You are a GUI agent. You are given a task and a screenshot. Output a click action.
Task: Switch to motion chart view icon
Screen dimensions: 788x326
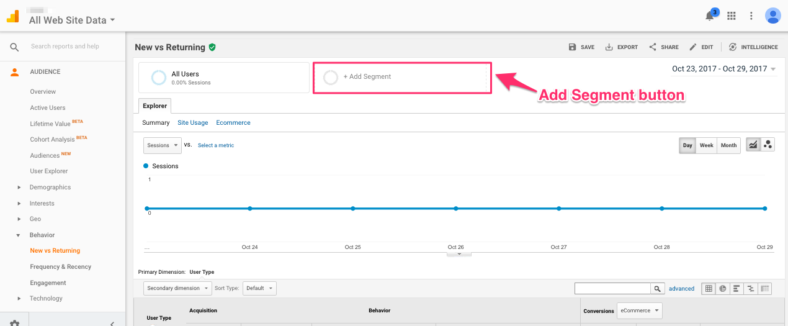tap(768, 145)
